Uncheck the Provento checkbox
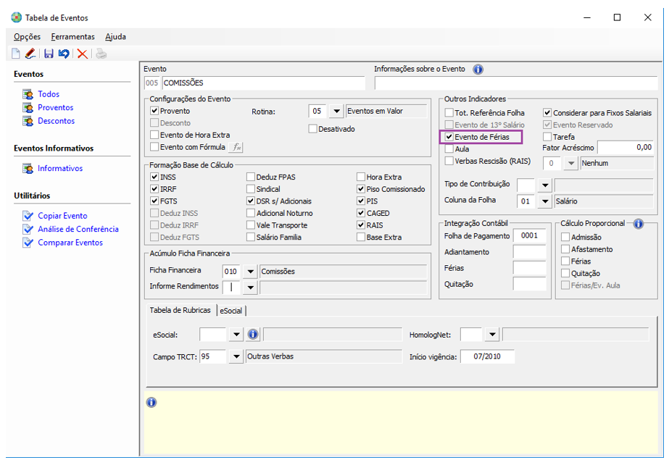This screenshot has width=669, height=460. point(154,111)
